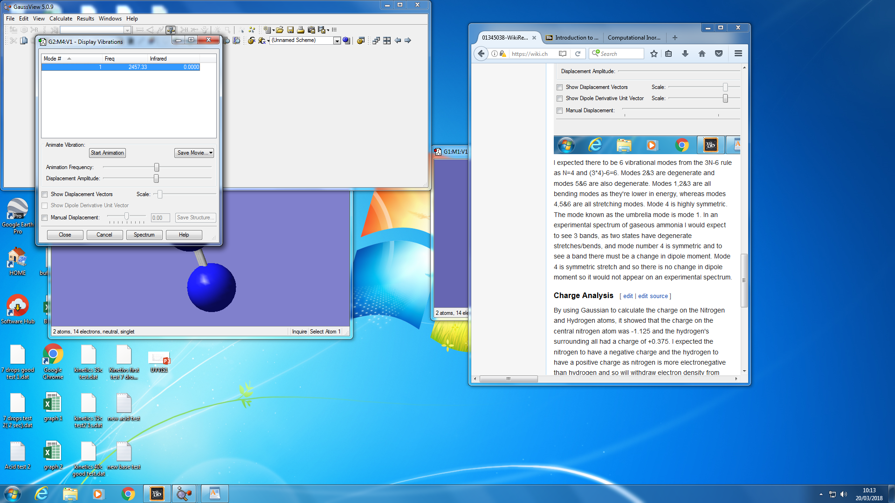The width and height of the screenshot is (895, 503).
Task: Click the Inquire question-mark tool icon
Action: point(171,30)
